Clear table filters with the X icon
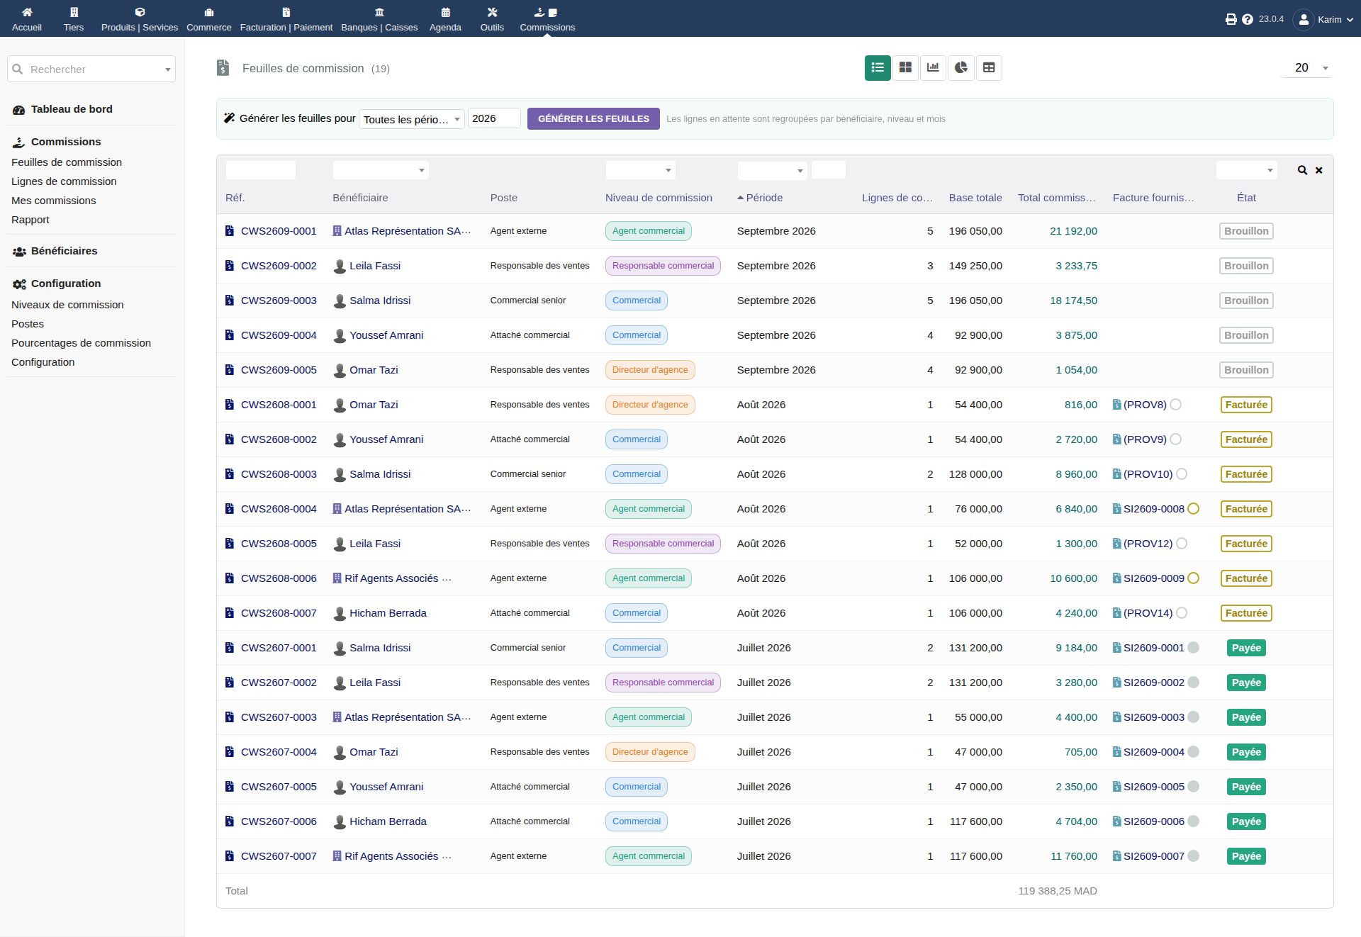The height and width of the screenshot is (937, 1361). pos(1319,170)
